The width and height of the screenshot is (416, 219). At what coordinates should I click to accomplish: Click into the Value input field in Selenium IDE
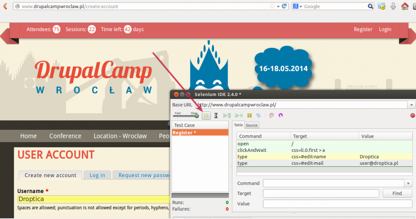tap(338, 204)
